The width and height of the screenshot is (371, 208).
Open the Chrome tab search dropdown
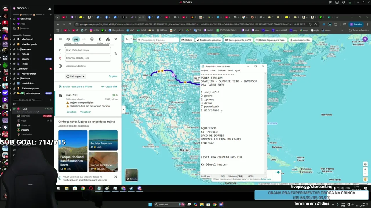coord(58,17)
